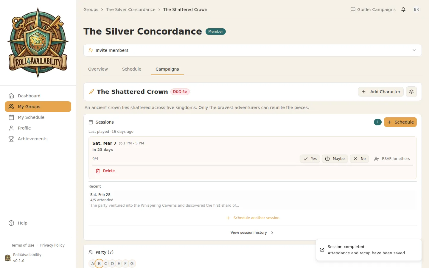Switch to the Schedule tab
The height and width of the screenshot is (268, 429).
[132, 69]
